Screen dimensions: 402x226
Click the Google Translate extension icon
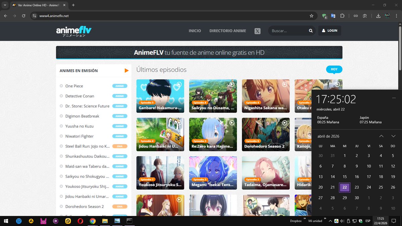click(x=332, y=16)
